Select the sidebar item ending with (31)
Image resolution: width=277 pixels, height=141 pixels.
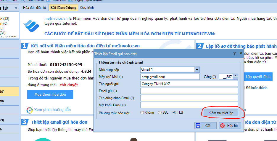tap(3, 33)
